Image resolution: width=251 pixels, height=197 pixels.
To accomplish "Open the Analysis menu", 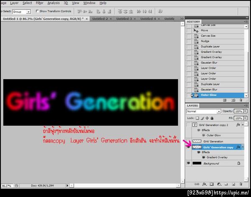I will click(54, 3).
